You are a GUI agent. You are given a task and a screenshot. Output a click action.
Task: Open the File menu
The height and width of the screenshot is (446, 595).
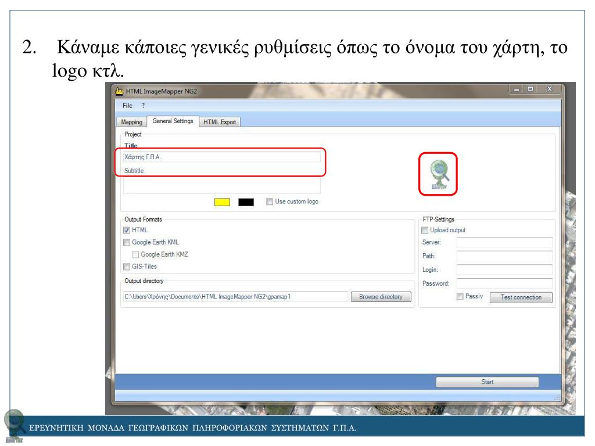coord(127,106)
